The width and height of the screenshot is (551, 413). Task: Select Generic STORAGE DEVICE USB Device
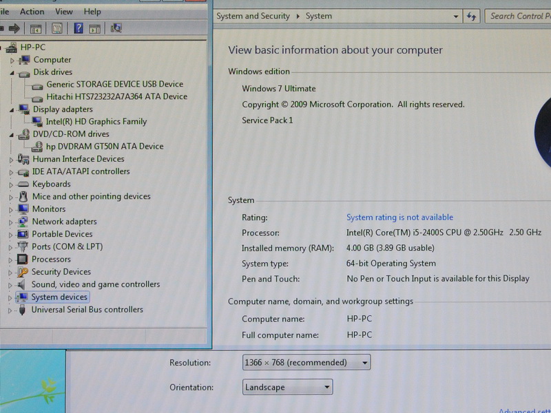click(114, 84)
